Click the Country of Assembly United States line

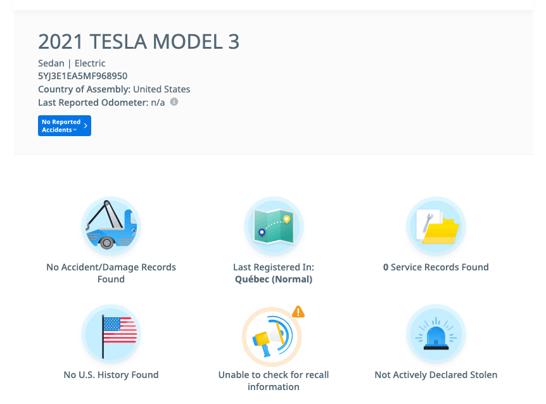[x=114, y=89]
